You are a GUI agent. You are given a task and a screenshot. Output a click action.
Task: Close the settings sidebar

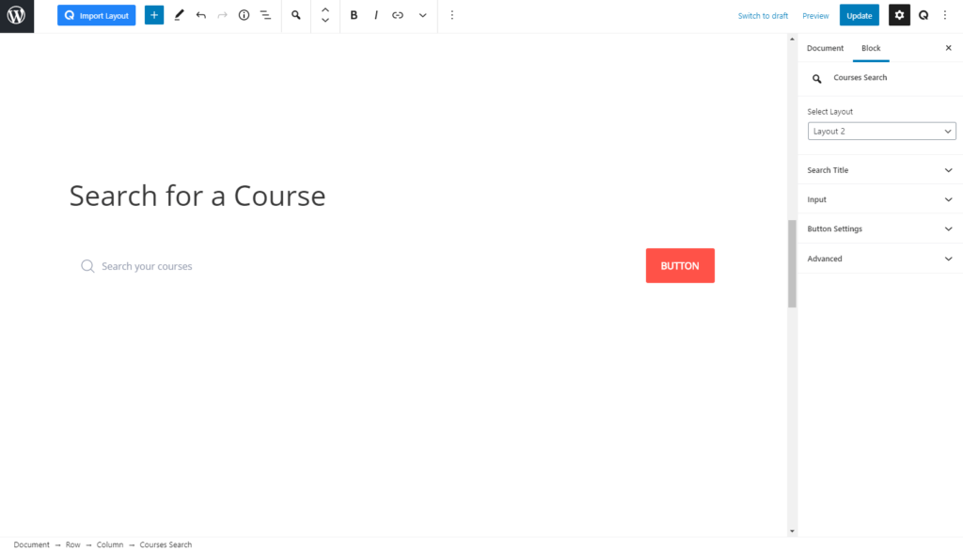click(x=948, y=48)
